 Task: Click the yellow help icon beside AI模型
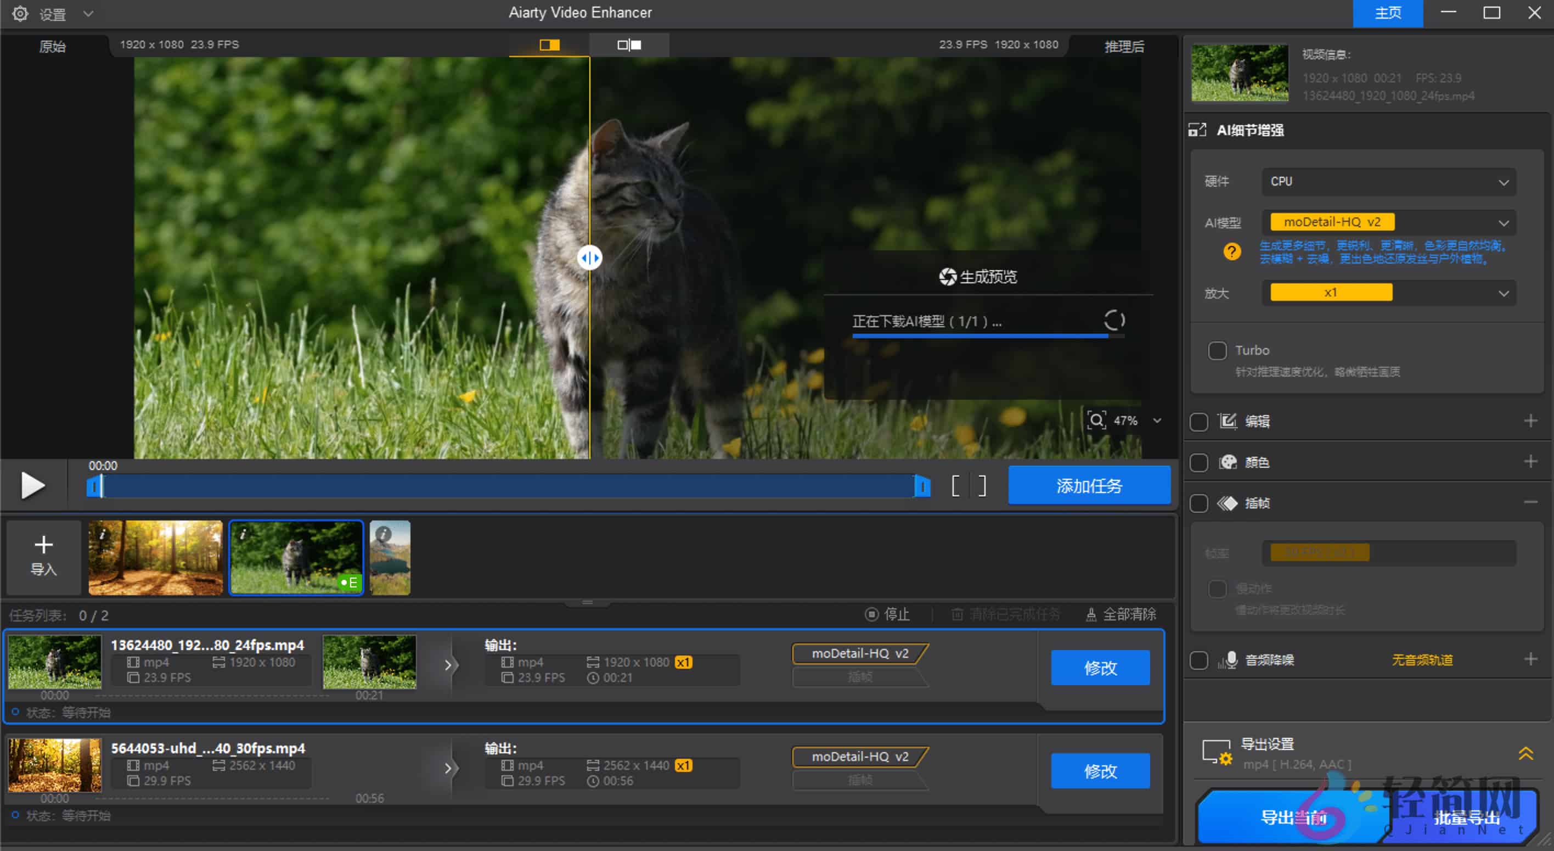click(x=1231, y=251)
